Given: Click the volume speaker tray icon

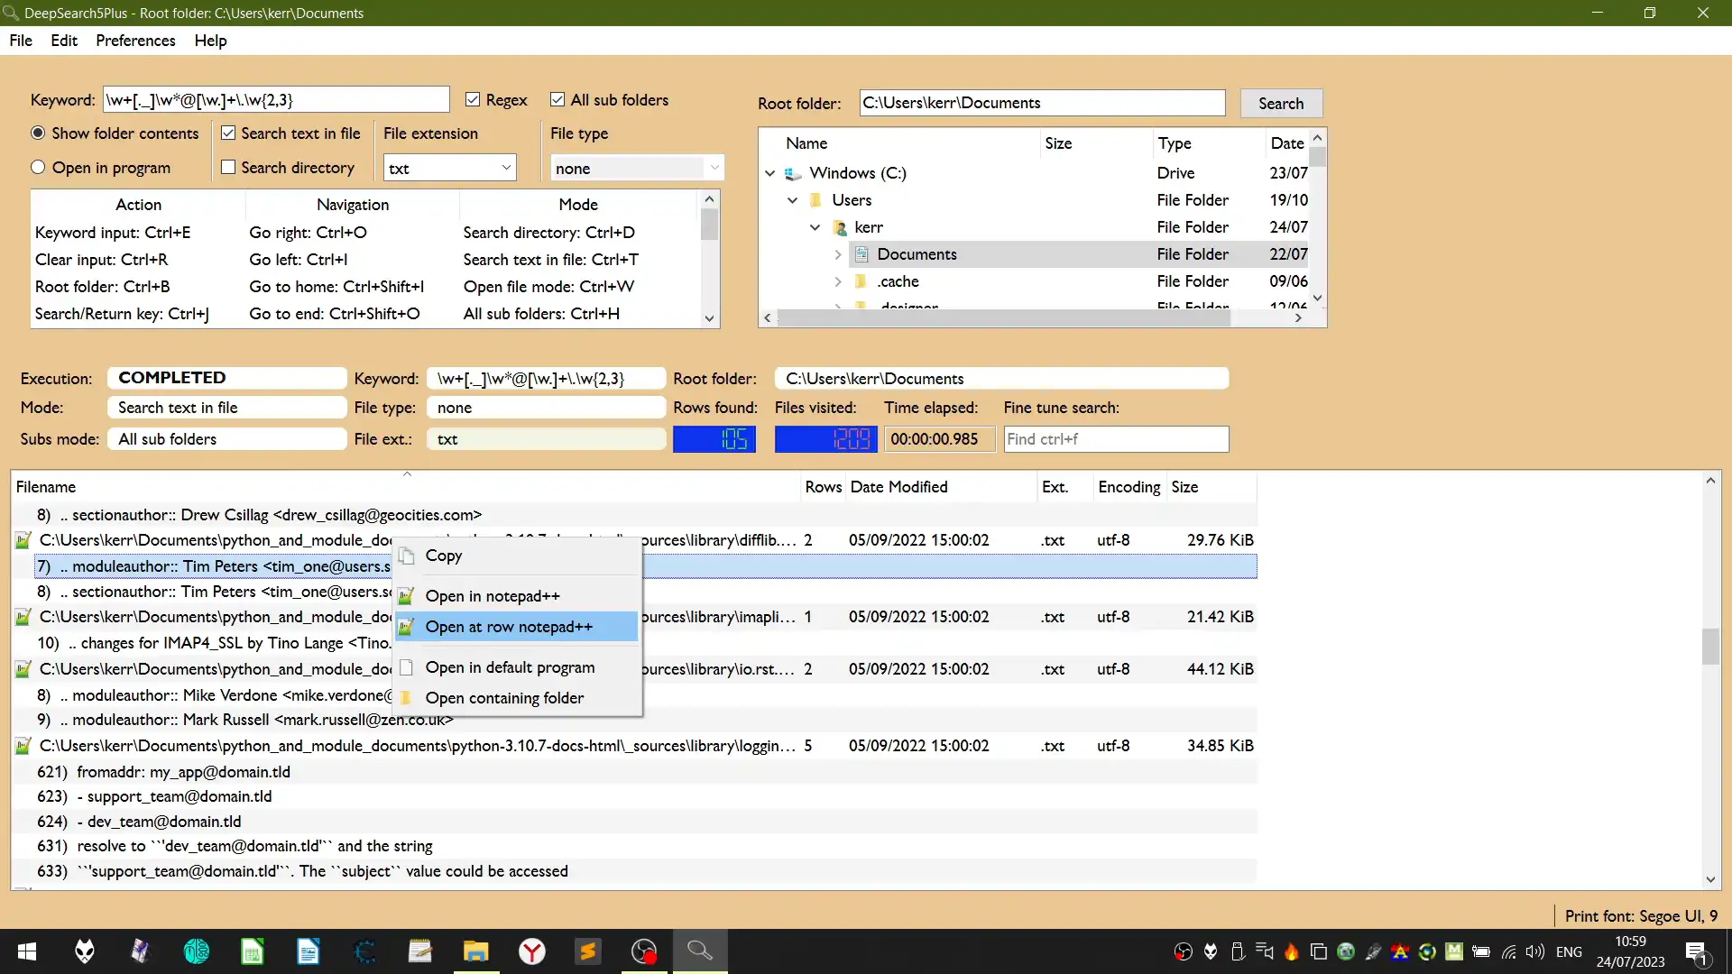Looking at the screenshot, I should 1534,951.
